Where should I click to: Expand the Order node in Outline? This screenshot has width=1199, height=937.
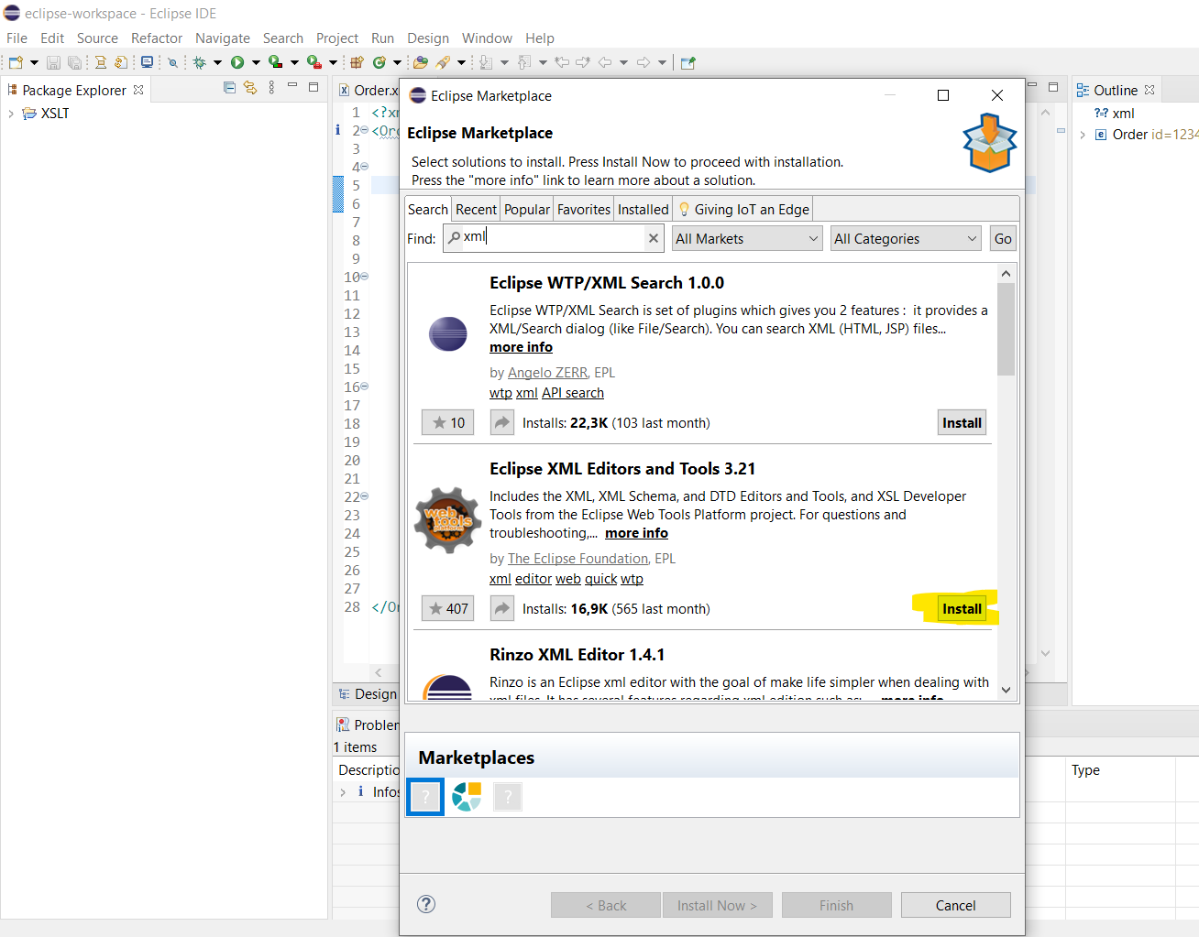[1083, 135]
